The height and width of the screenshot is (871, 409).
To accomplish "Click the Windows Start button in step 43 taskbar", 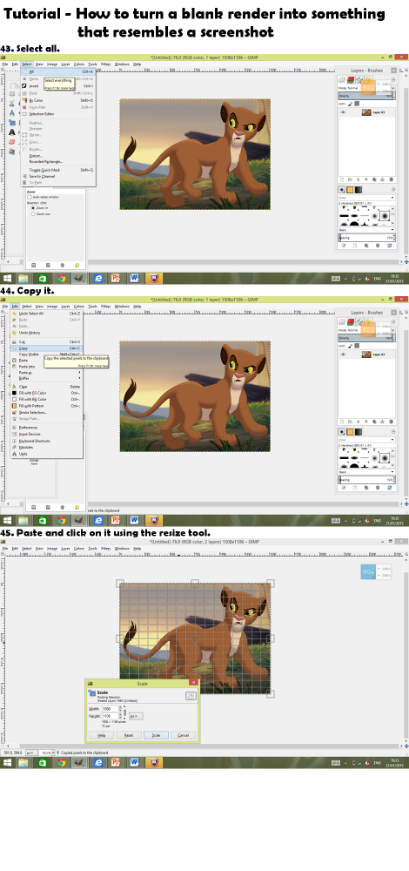I will click(x=8, y=279).
